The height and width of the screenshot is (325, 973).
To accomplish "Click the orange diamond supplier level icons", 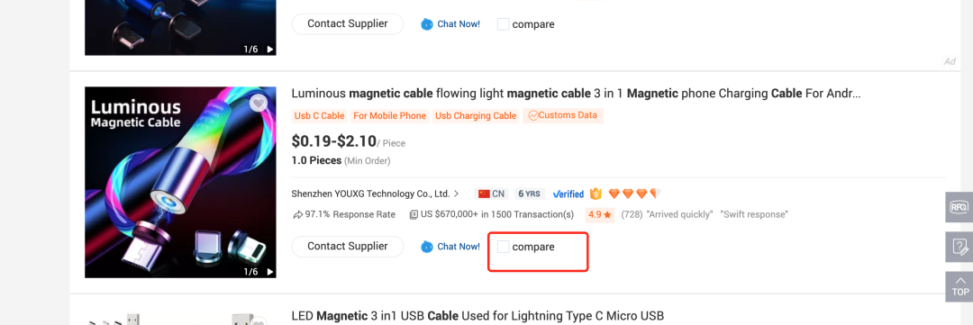I will click(635, 194).
